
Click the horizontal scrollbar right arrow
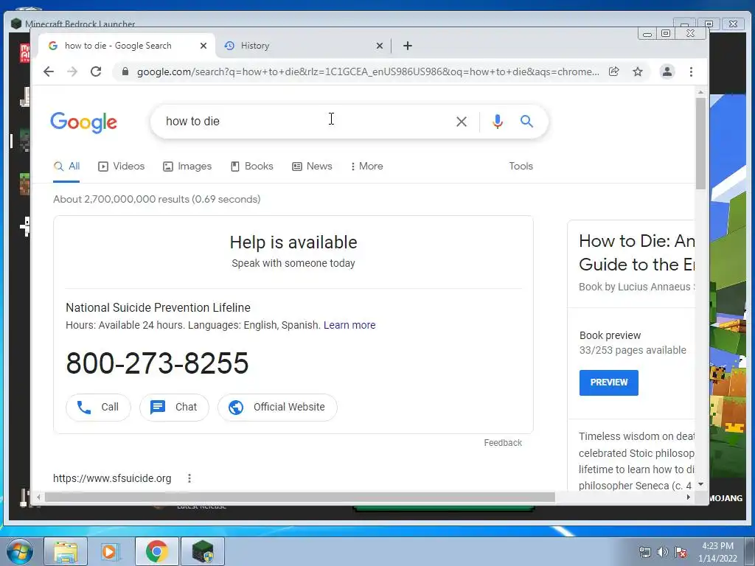pyautogui.click(x=689, y=497)
